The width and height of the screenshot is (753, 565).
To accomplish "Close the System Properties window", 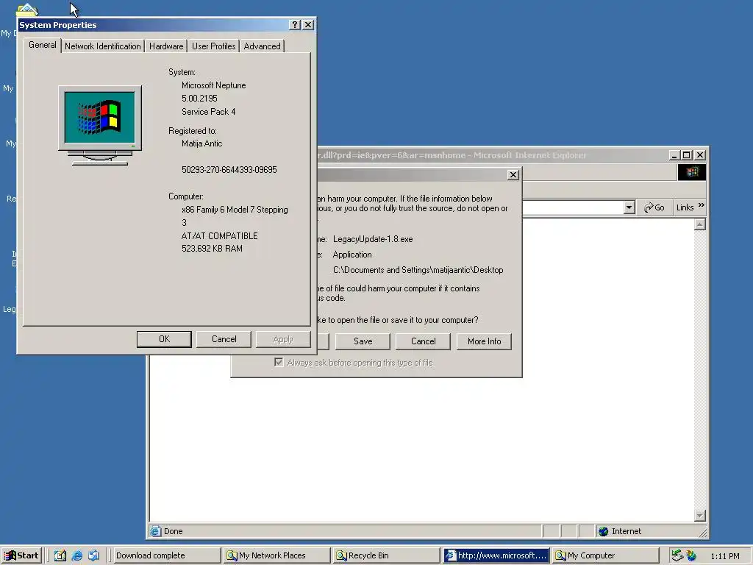I will tap(308, 25).
